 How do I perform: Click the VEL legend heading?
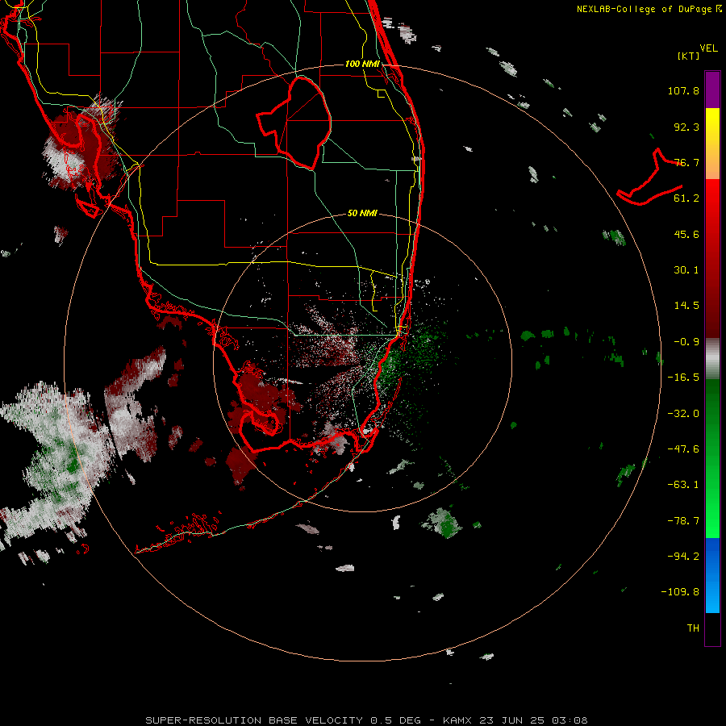[708, 48]
